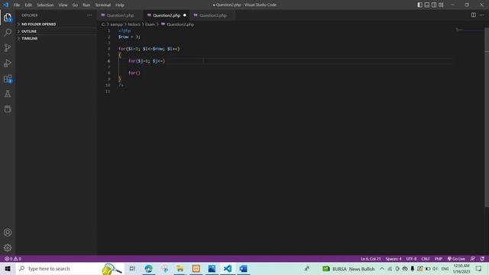Open the Accounts menu icon
Screen dimensions: 489x275
8,232
